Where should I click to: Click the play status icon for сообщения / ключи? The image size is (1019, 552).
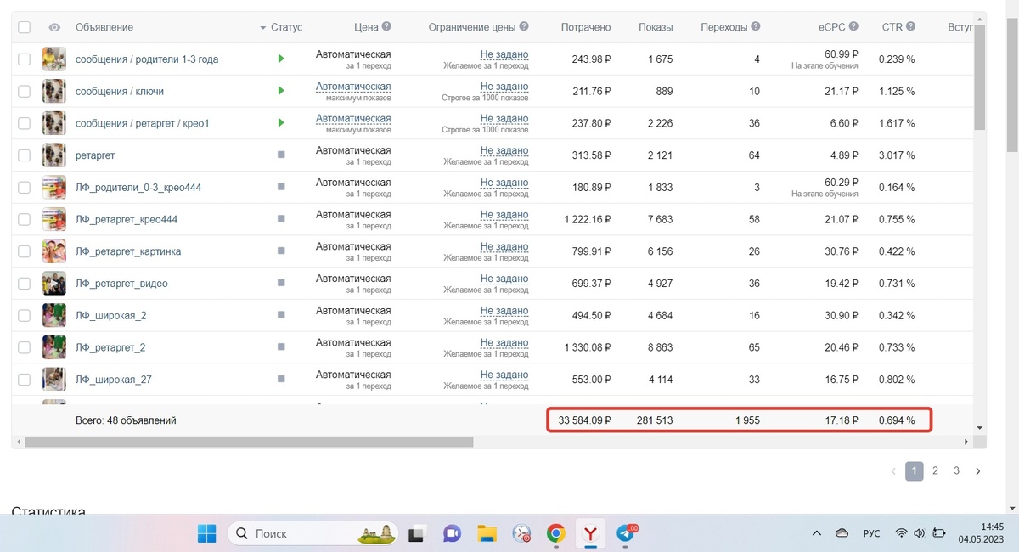click(x=281, y=91)
